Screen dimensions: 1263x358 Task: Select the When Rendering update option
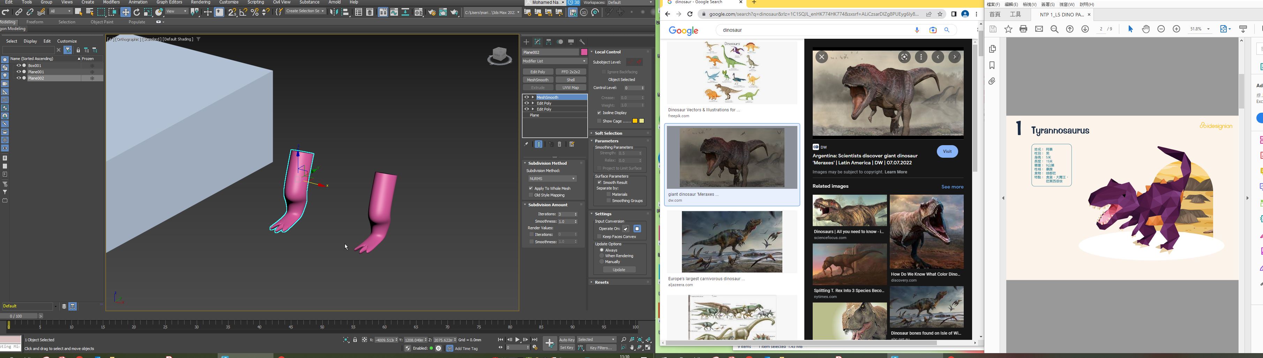602,256
